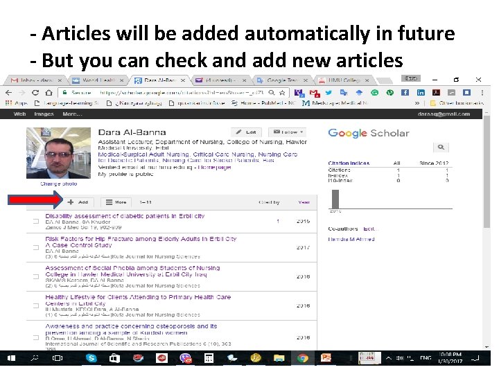Open Task View on the taskbar
This screenshot has width=499, height=374.
(x=58, y=358)
